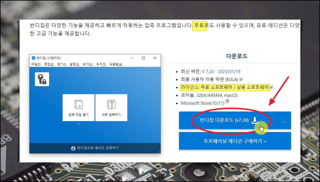This screenshot has height=182, width=320.
Task: Click the 압축 파일 열기 tile
Action: pos(79,108)
